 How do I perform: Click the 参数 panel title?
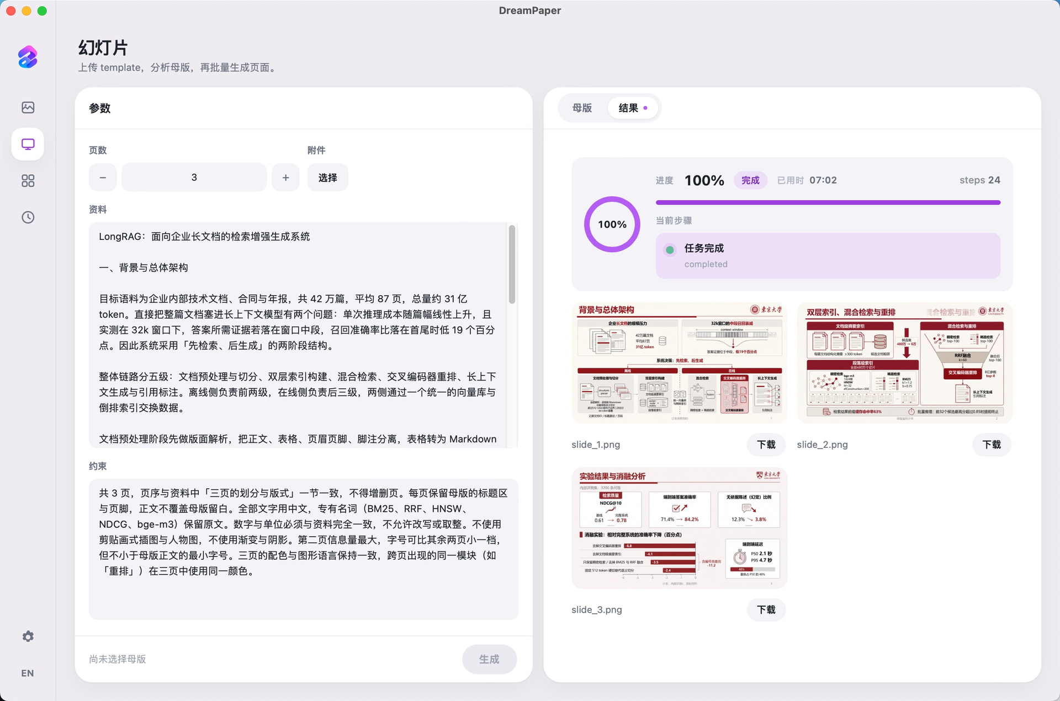click(x=100, y=108)
